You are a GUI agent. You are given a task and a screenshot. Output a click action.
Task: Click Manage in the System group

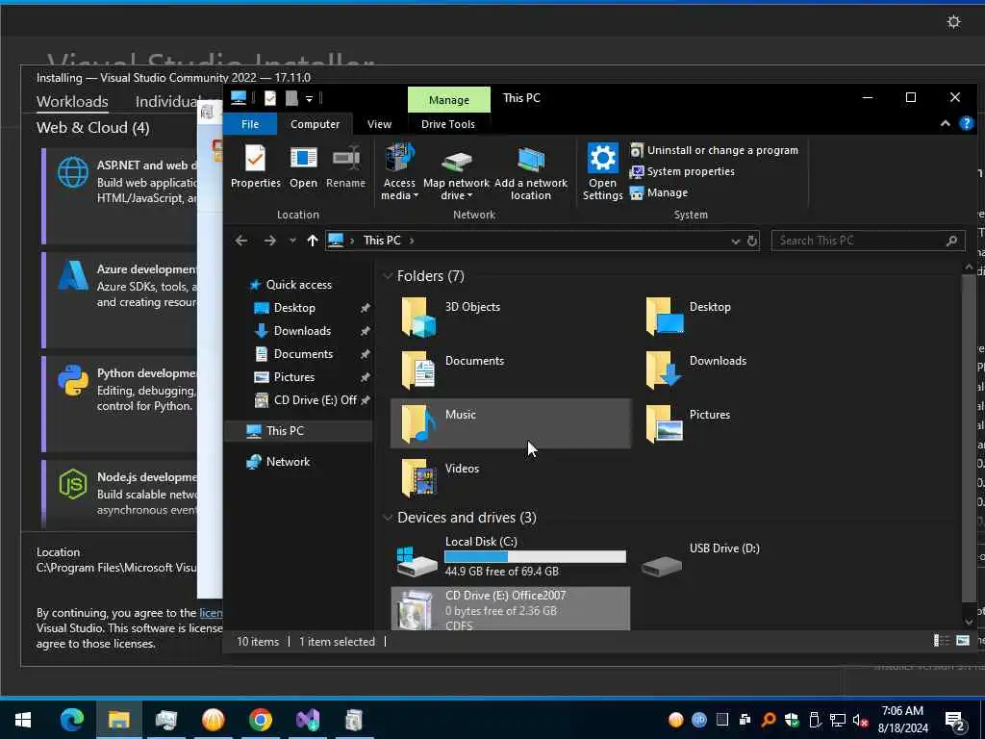coord(659,192)
